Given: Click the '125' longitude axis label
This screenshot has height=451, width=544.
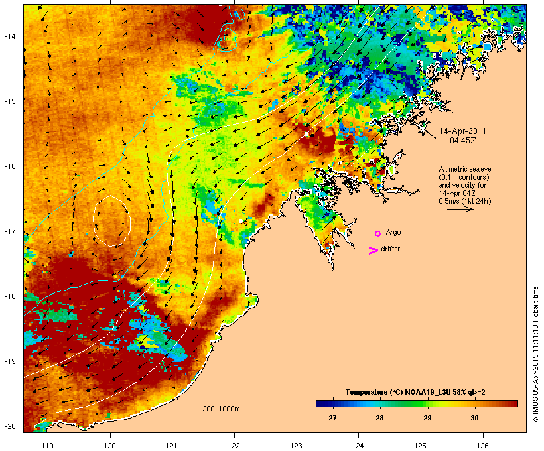Looking at the screenshot, I should (x=421, y=446).
